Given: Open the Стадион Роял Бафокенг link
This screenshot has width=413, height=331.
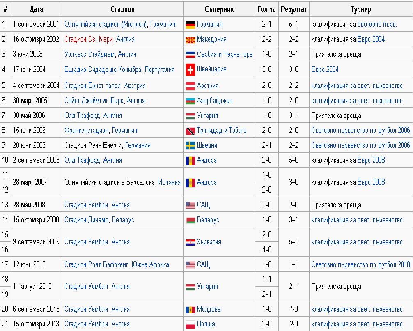Looking at the screenshot, I should 96,264.
